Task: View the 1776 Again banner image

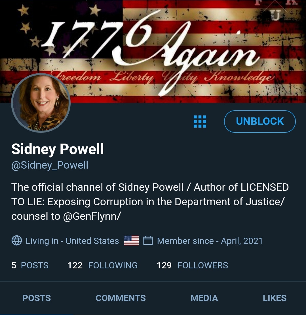Action: tap(153, 51)
